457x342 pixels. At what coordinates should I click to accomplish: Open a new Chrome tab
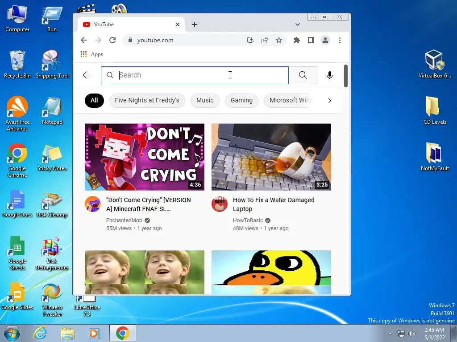[195, 24]
